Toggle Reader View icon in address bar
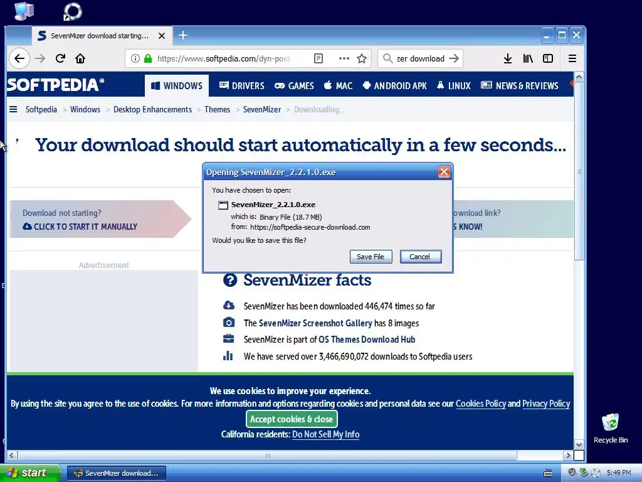The width and height of the screenshot is (642, 482). (318, 58)
